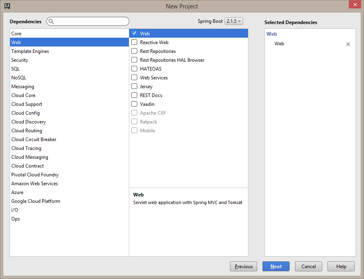Click the disabled Ratpack checkbox
The image size is (364, 279).
[134, 121]
